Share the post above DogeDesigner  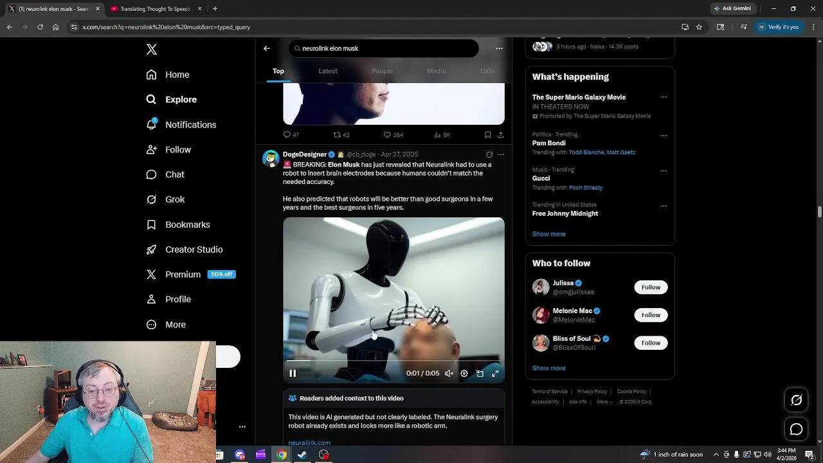[x=501, y=135]
